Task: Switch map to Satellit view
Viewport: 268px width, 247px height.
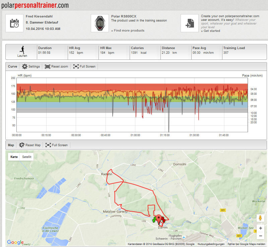Action: click(27, 157)
